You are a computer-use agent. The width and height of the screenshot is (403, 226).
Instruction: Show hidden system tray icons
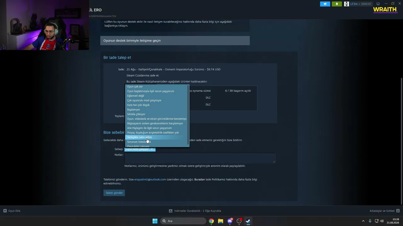pyautogui.click(x=363, y=221)
